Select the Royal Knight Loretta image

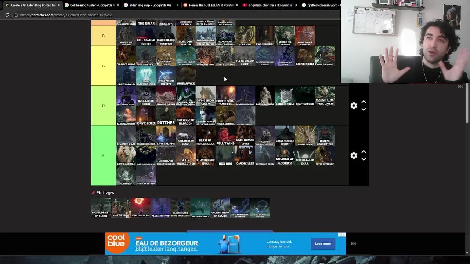(166, 76)
